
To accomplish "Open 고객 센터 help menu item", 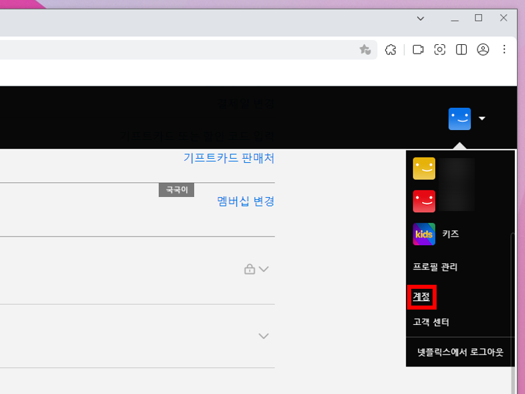I will [x=431, y=322].
